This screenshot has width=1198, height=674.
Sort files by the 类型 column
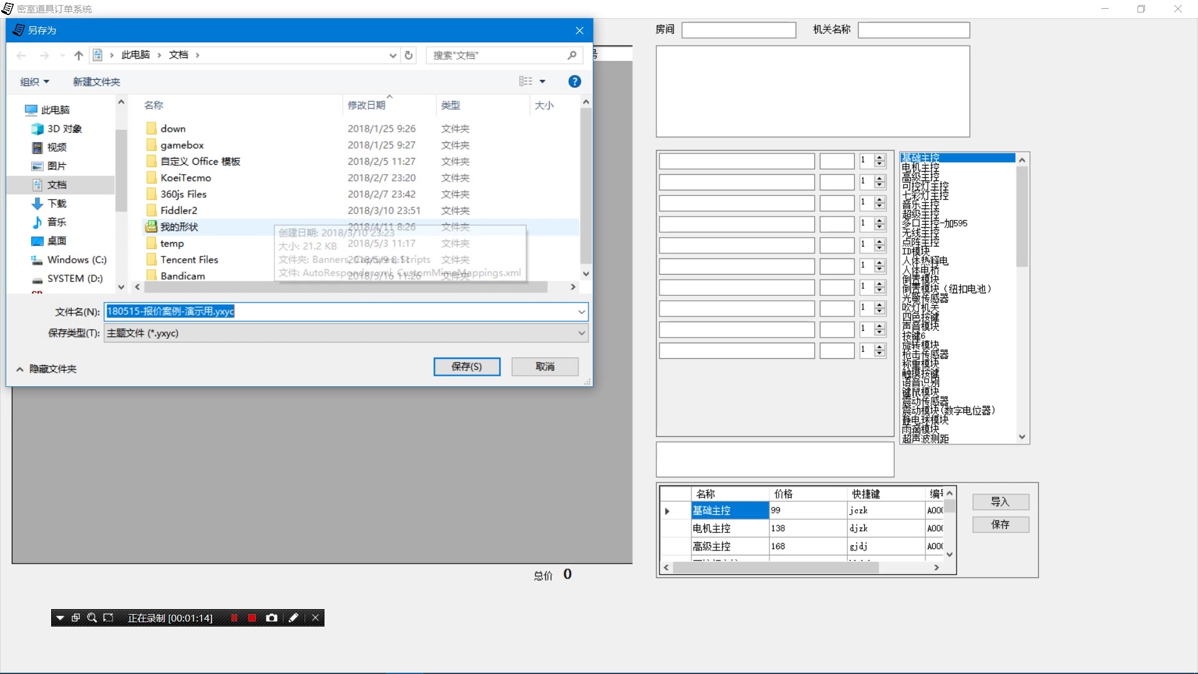(x=450, y=105)
